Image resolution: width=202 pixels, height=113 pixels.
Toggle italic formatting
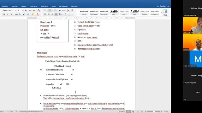[8, 14]
